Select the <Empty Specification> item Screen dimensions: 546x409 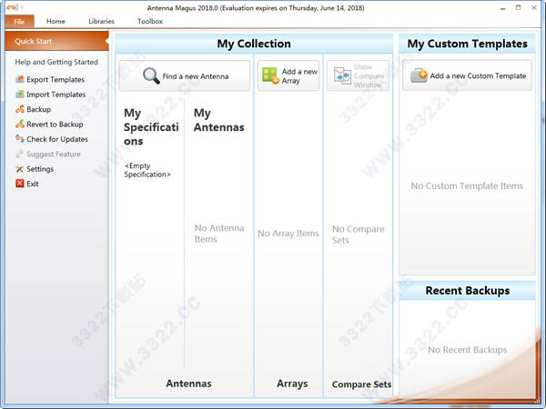147,170
